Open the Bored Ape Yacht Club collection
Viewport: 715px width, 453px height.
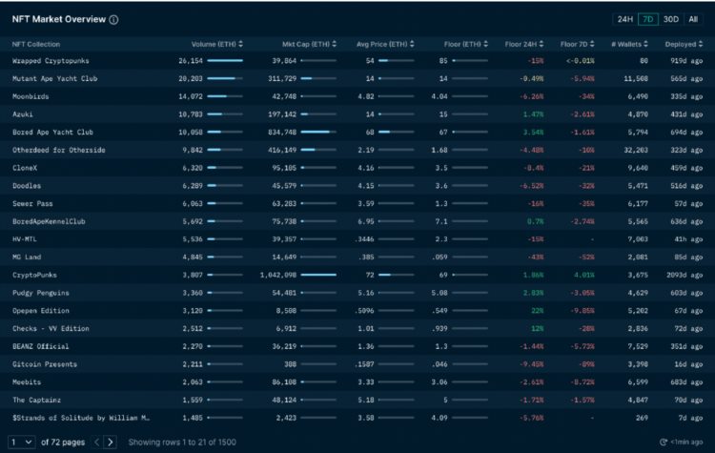(x=53, y=132)
